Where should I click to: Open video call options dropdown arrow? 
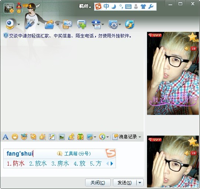click(x=19, y=24)
